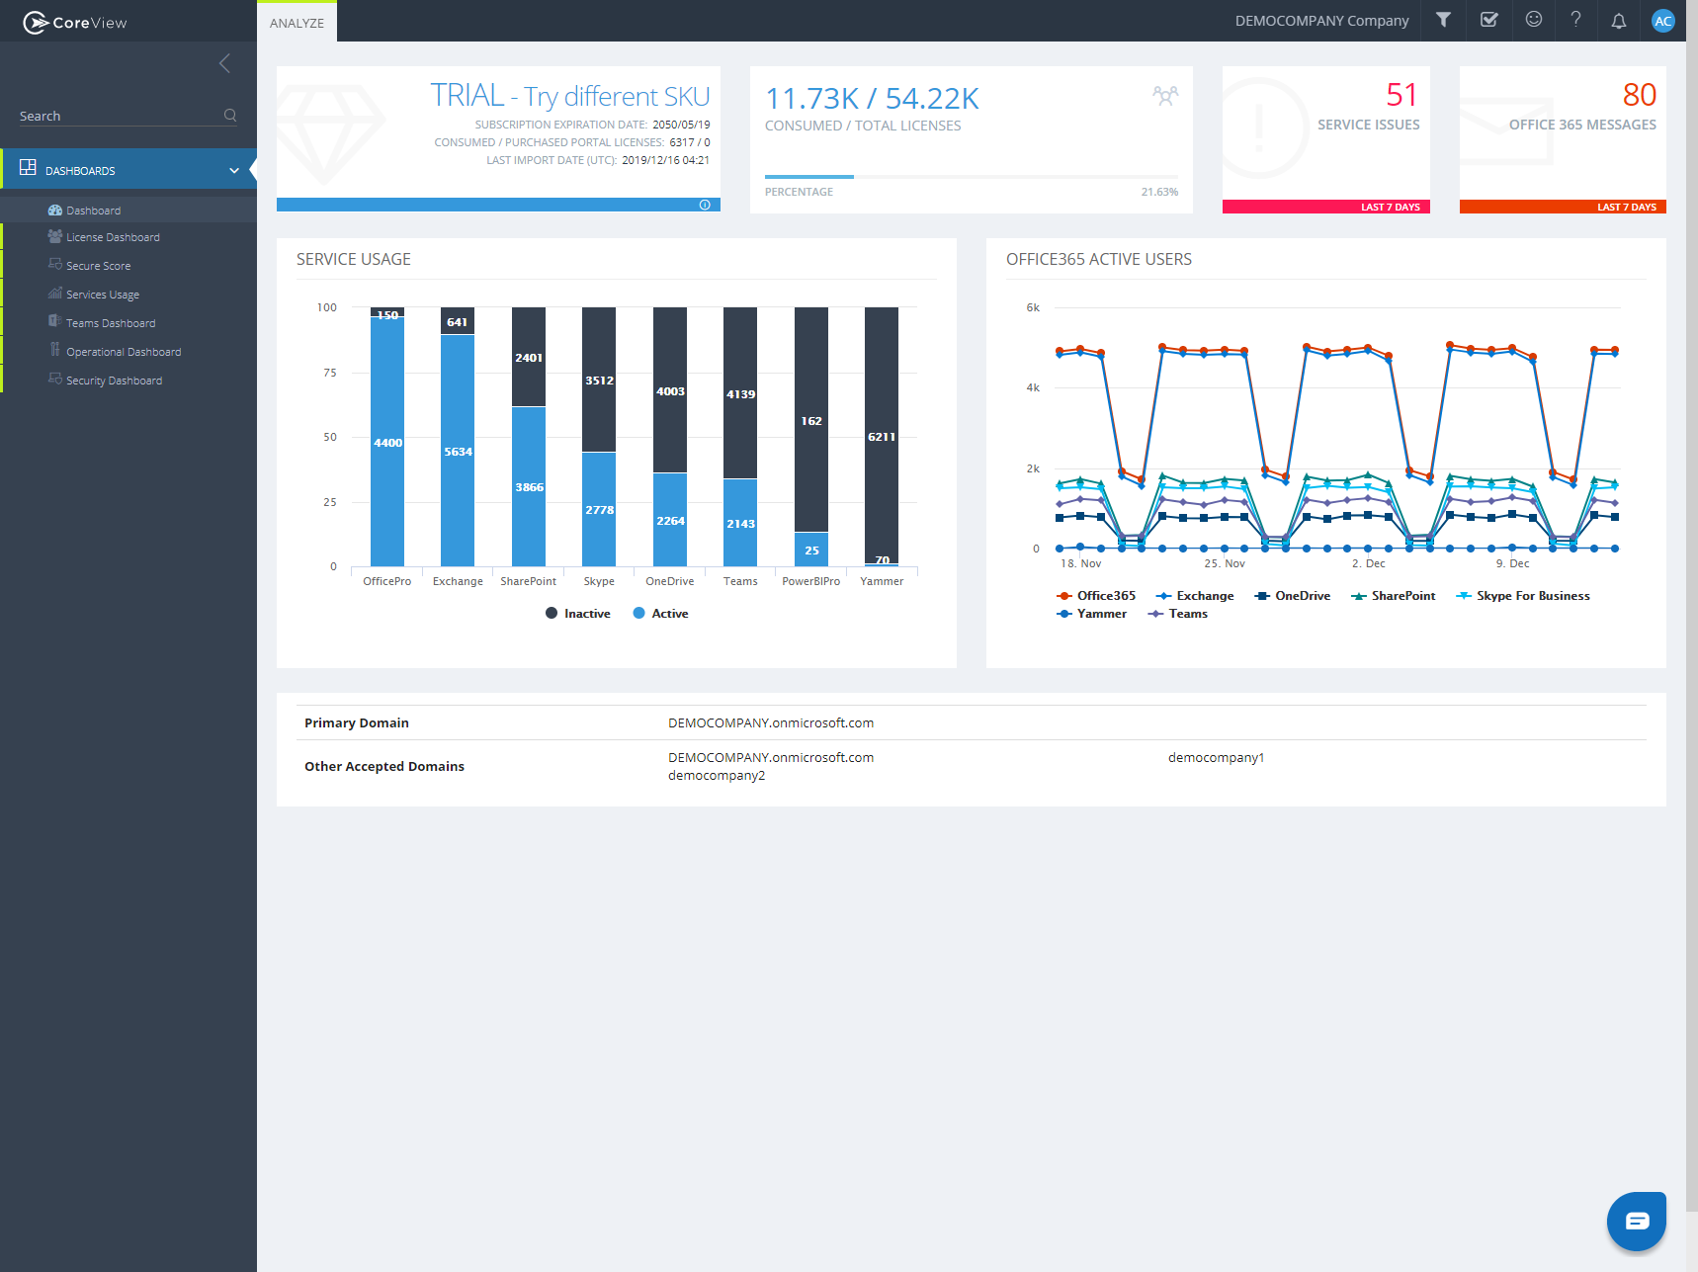Click the consumed/total licenses value
The image size is (1698, 1272).
872,98
